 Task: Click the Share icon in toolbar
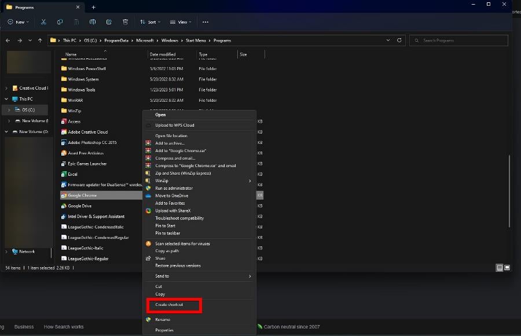point(109,22)
